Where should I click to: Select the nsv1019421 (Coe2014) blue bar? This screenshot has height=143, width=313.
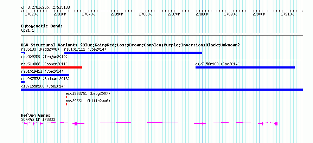click(x=45, y=75)
